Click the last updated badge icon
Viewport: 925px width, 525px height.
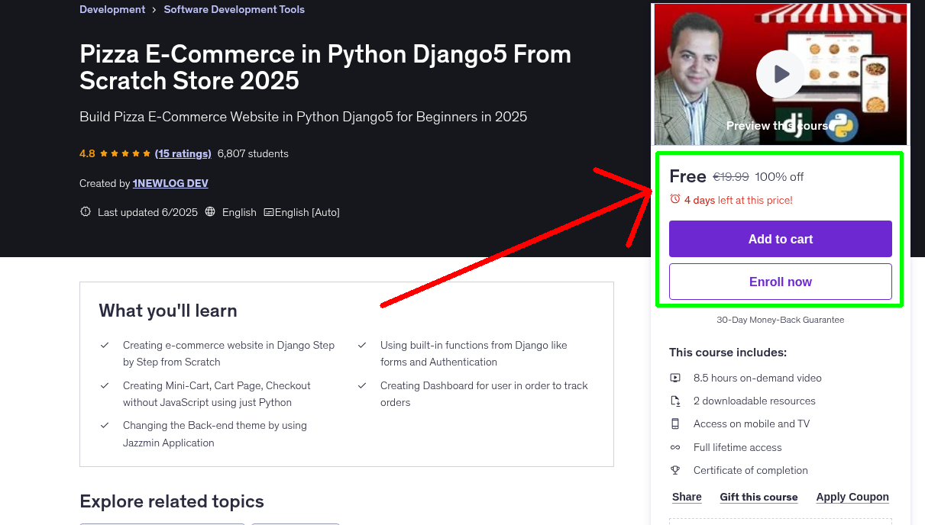coord(86,212)
